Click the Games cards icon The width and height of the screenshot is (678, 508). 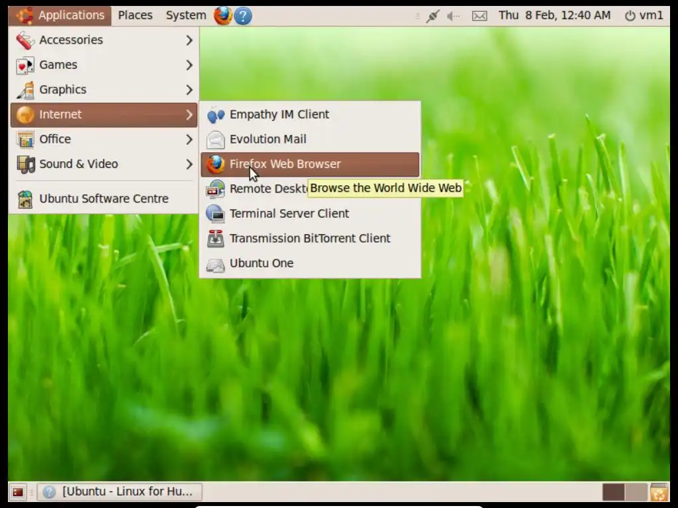tap(25, 65)
